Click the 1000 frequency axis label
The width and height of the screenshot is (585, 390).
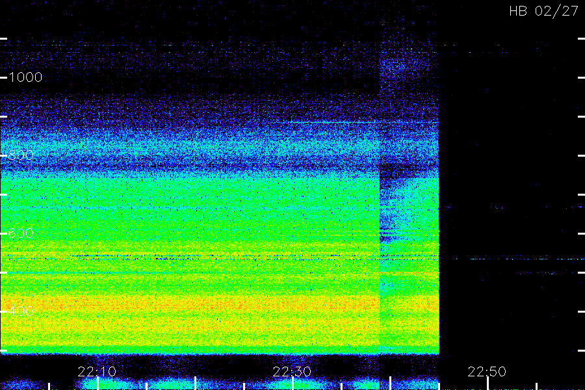pyautogui.click(x=25, y=77)
